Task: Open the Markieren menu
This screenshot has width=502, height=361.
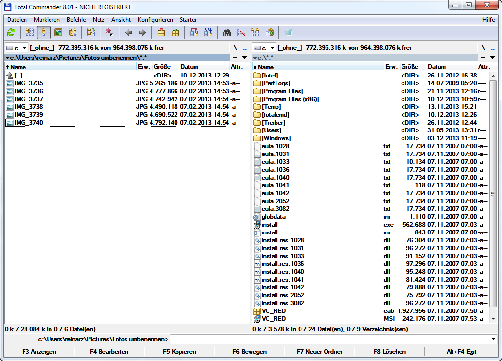Action: (47, 20)
